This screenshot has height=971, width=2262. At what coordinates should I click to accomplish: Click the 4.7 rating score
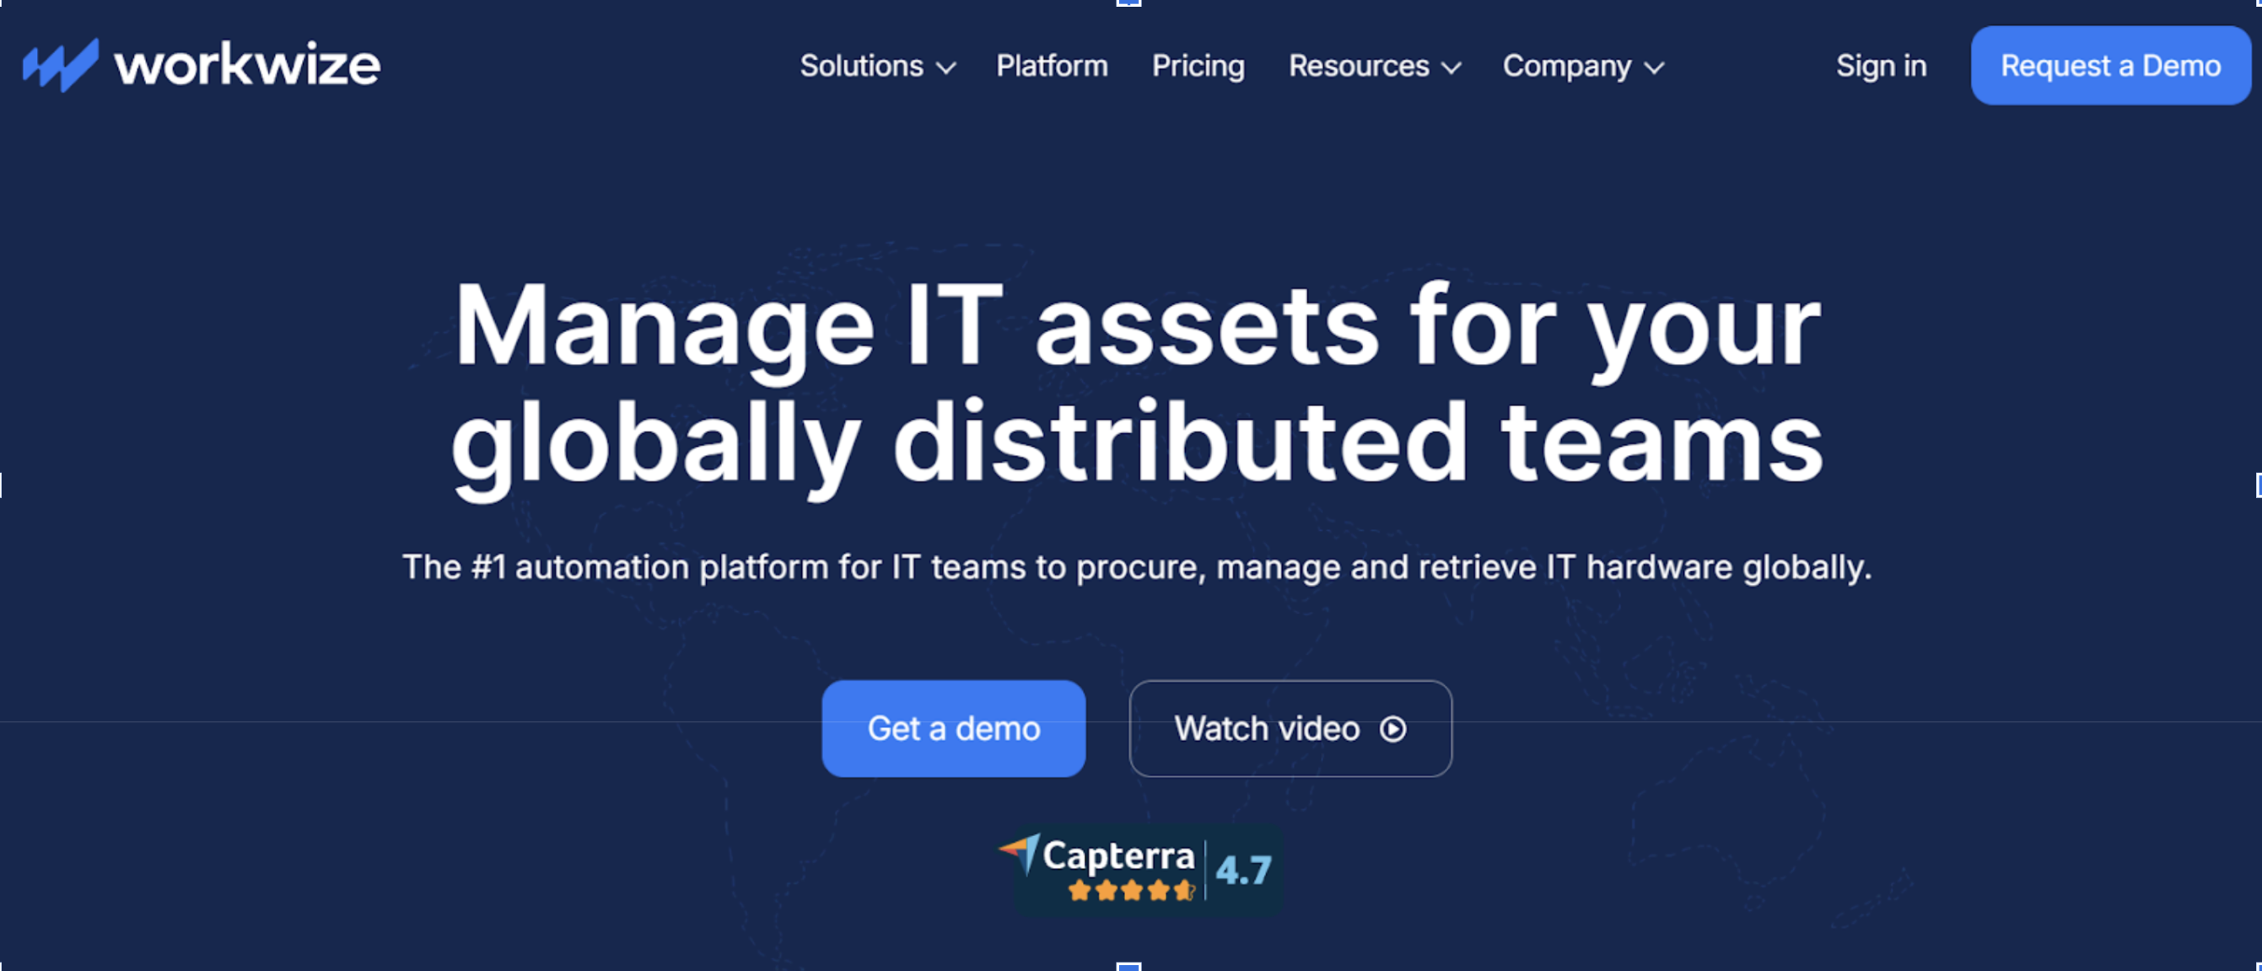pos(1242,869)
